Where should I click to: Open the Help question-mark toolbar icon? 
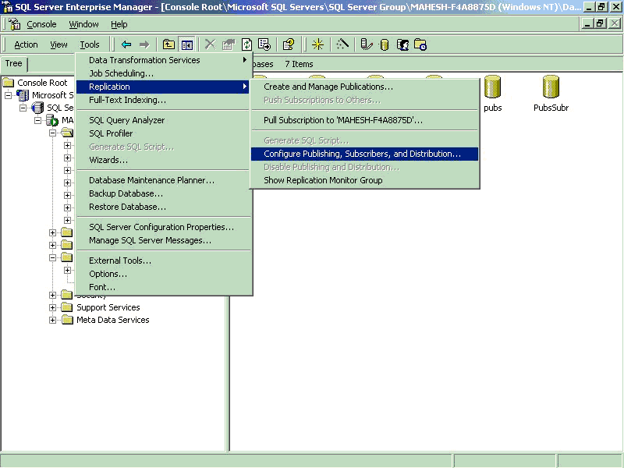(x=289, y=44)
